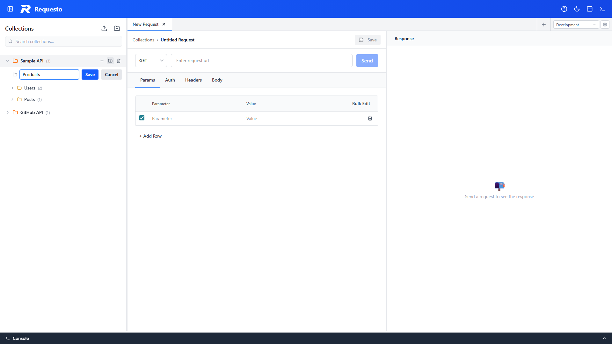Delete the Sample API collection
The height and width of the screenshot is (344, 612).
pyautogui.click(x=119, y=61)
